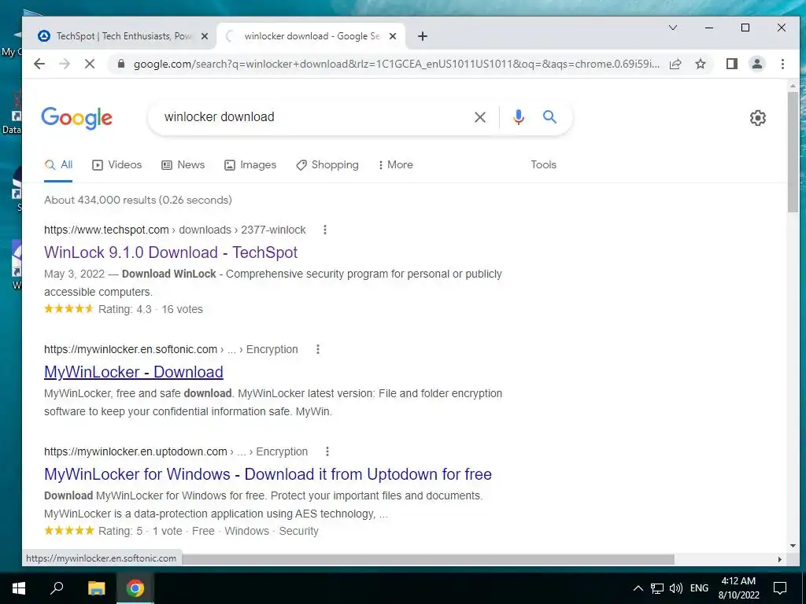
Task: Open the Windows Start menu
Action: pyautogui.click(x=19, y=588)
